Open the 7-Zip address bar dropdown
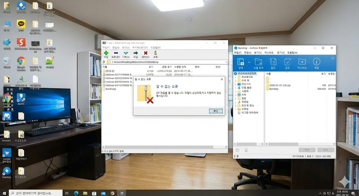 (x=226, y=62)
